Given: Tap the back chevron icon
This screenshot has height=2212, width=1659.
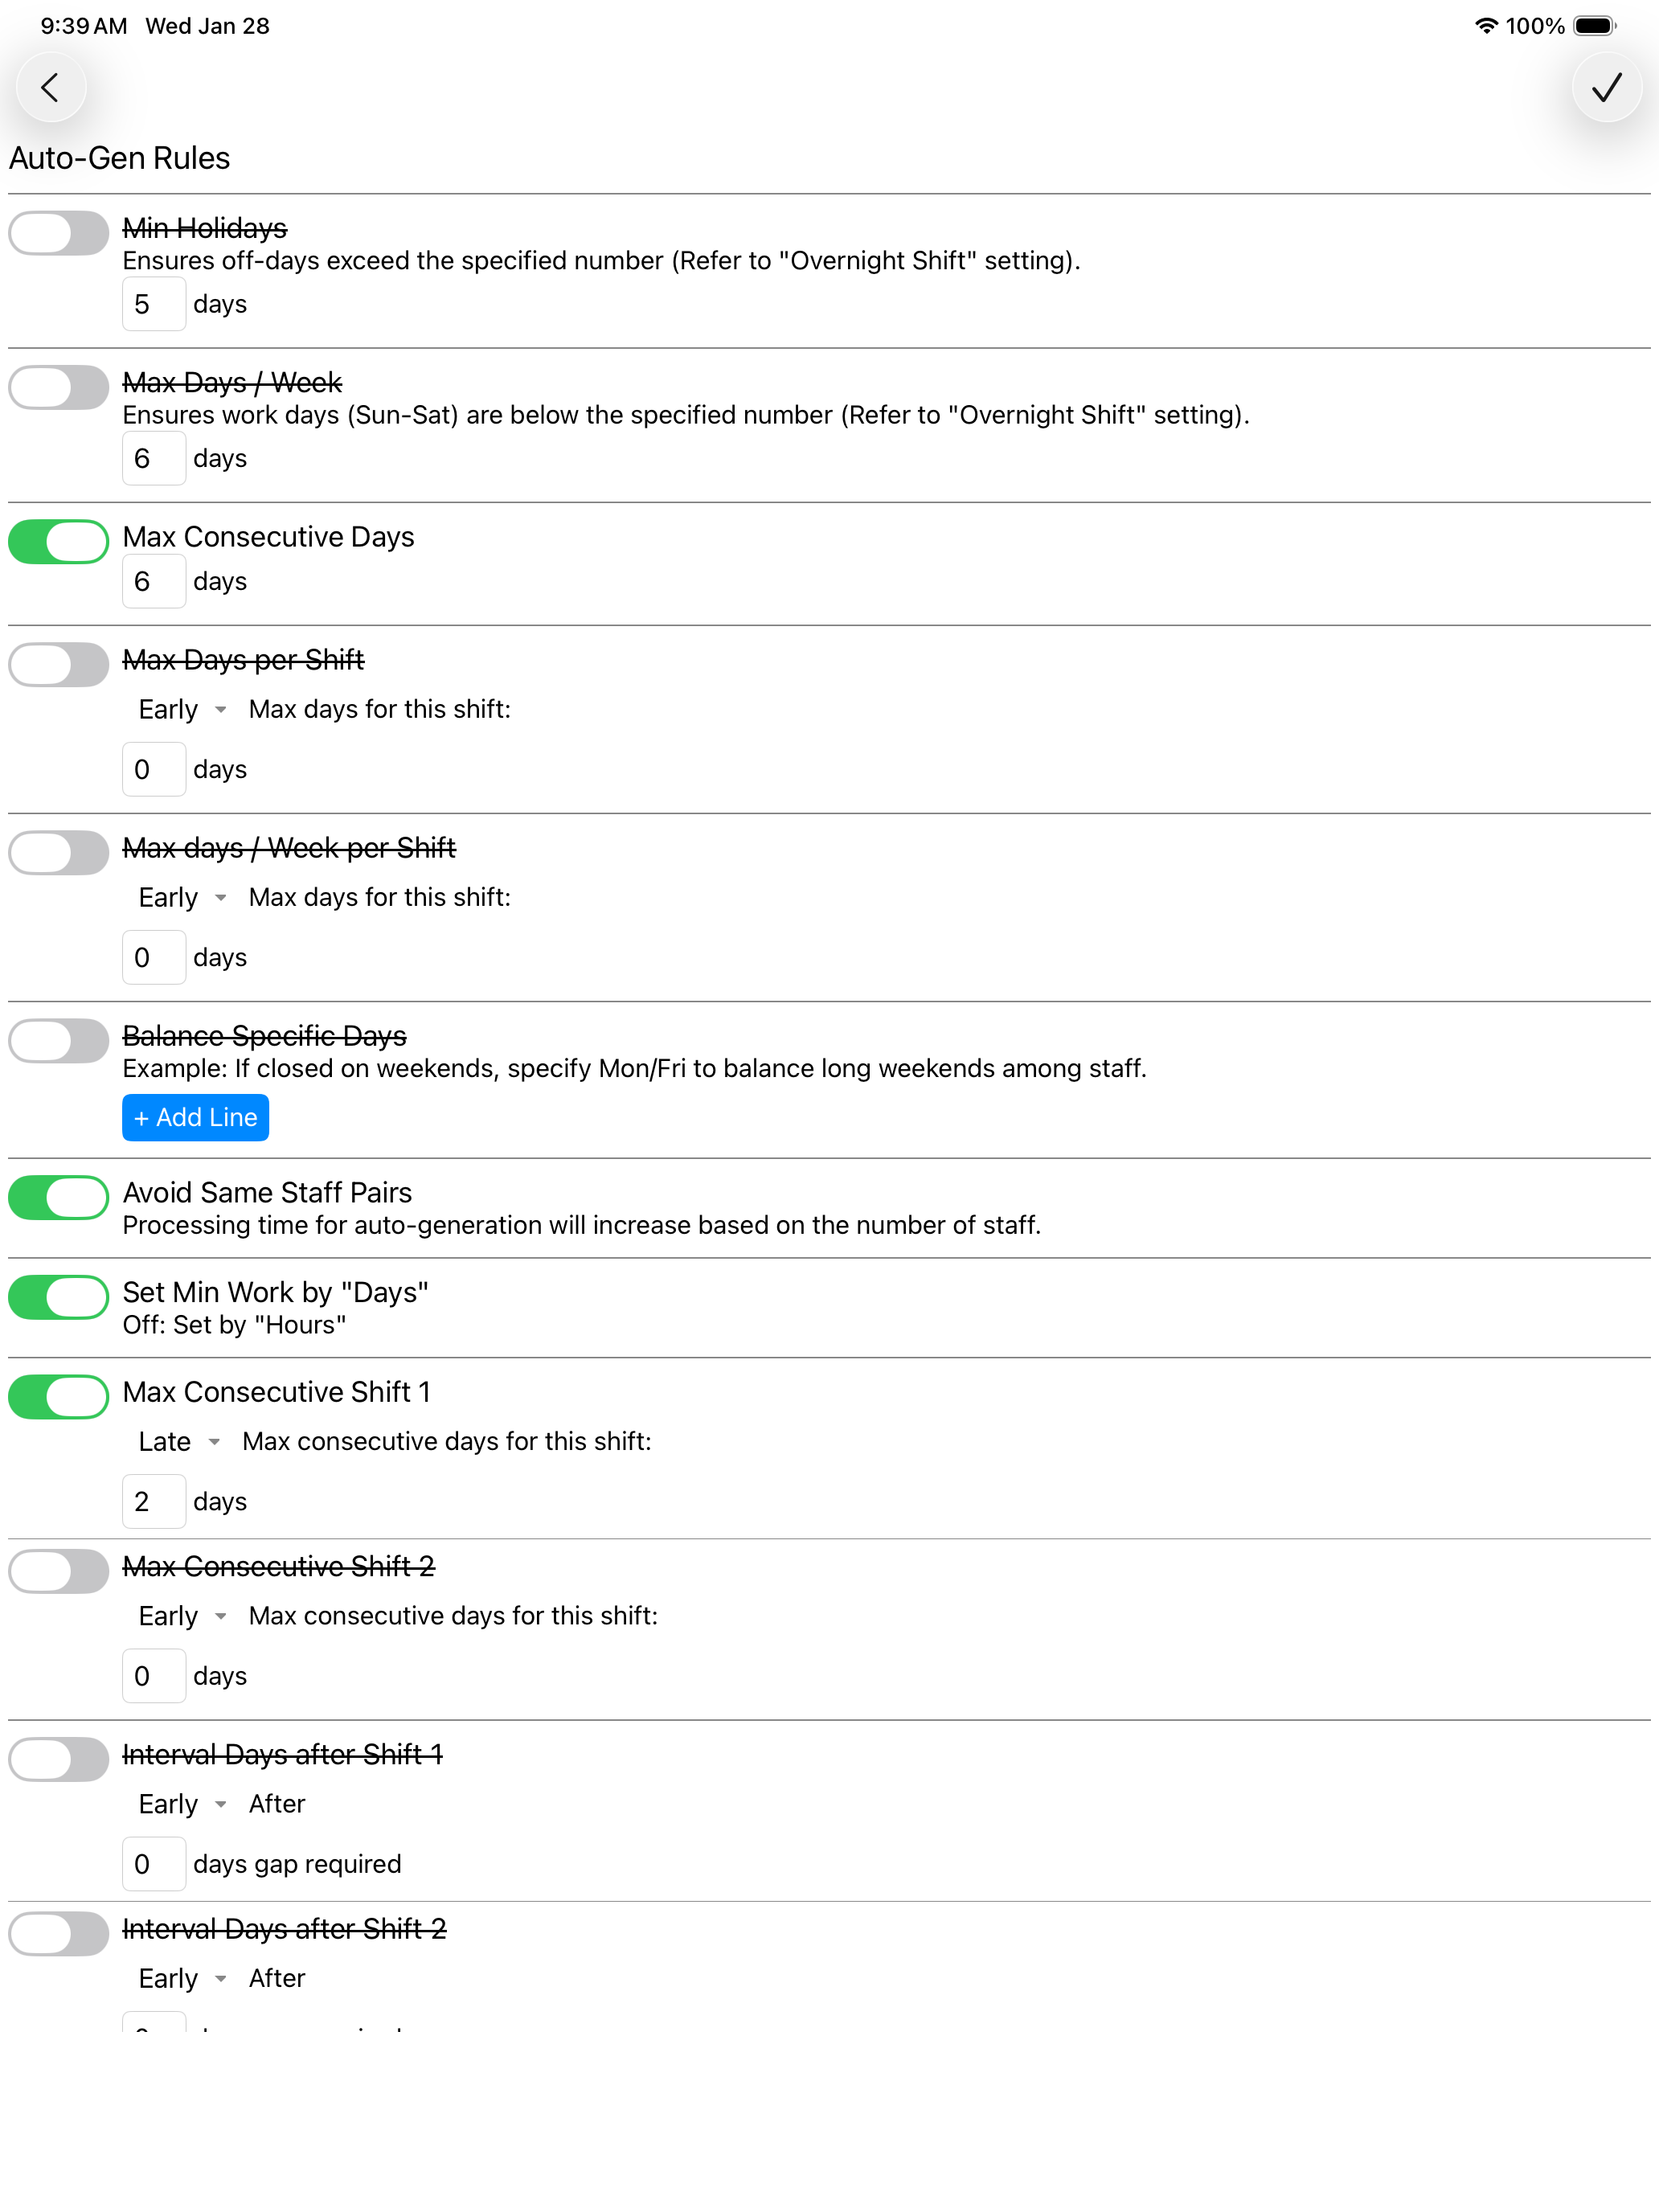Looking at the screenshot, I should [x=51, y=87].
